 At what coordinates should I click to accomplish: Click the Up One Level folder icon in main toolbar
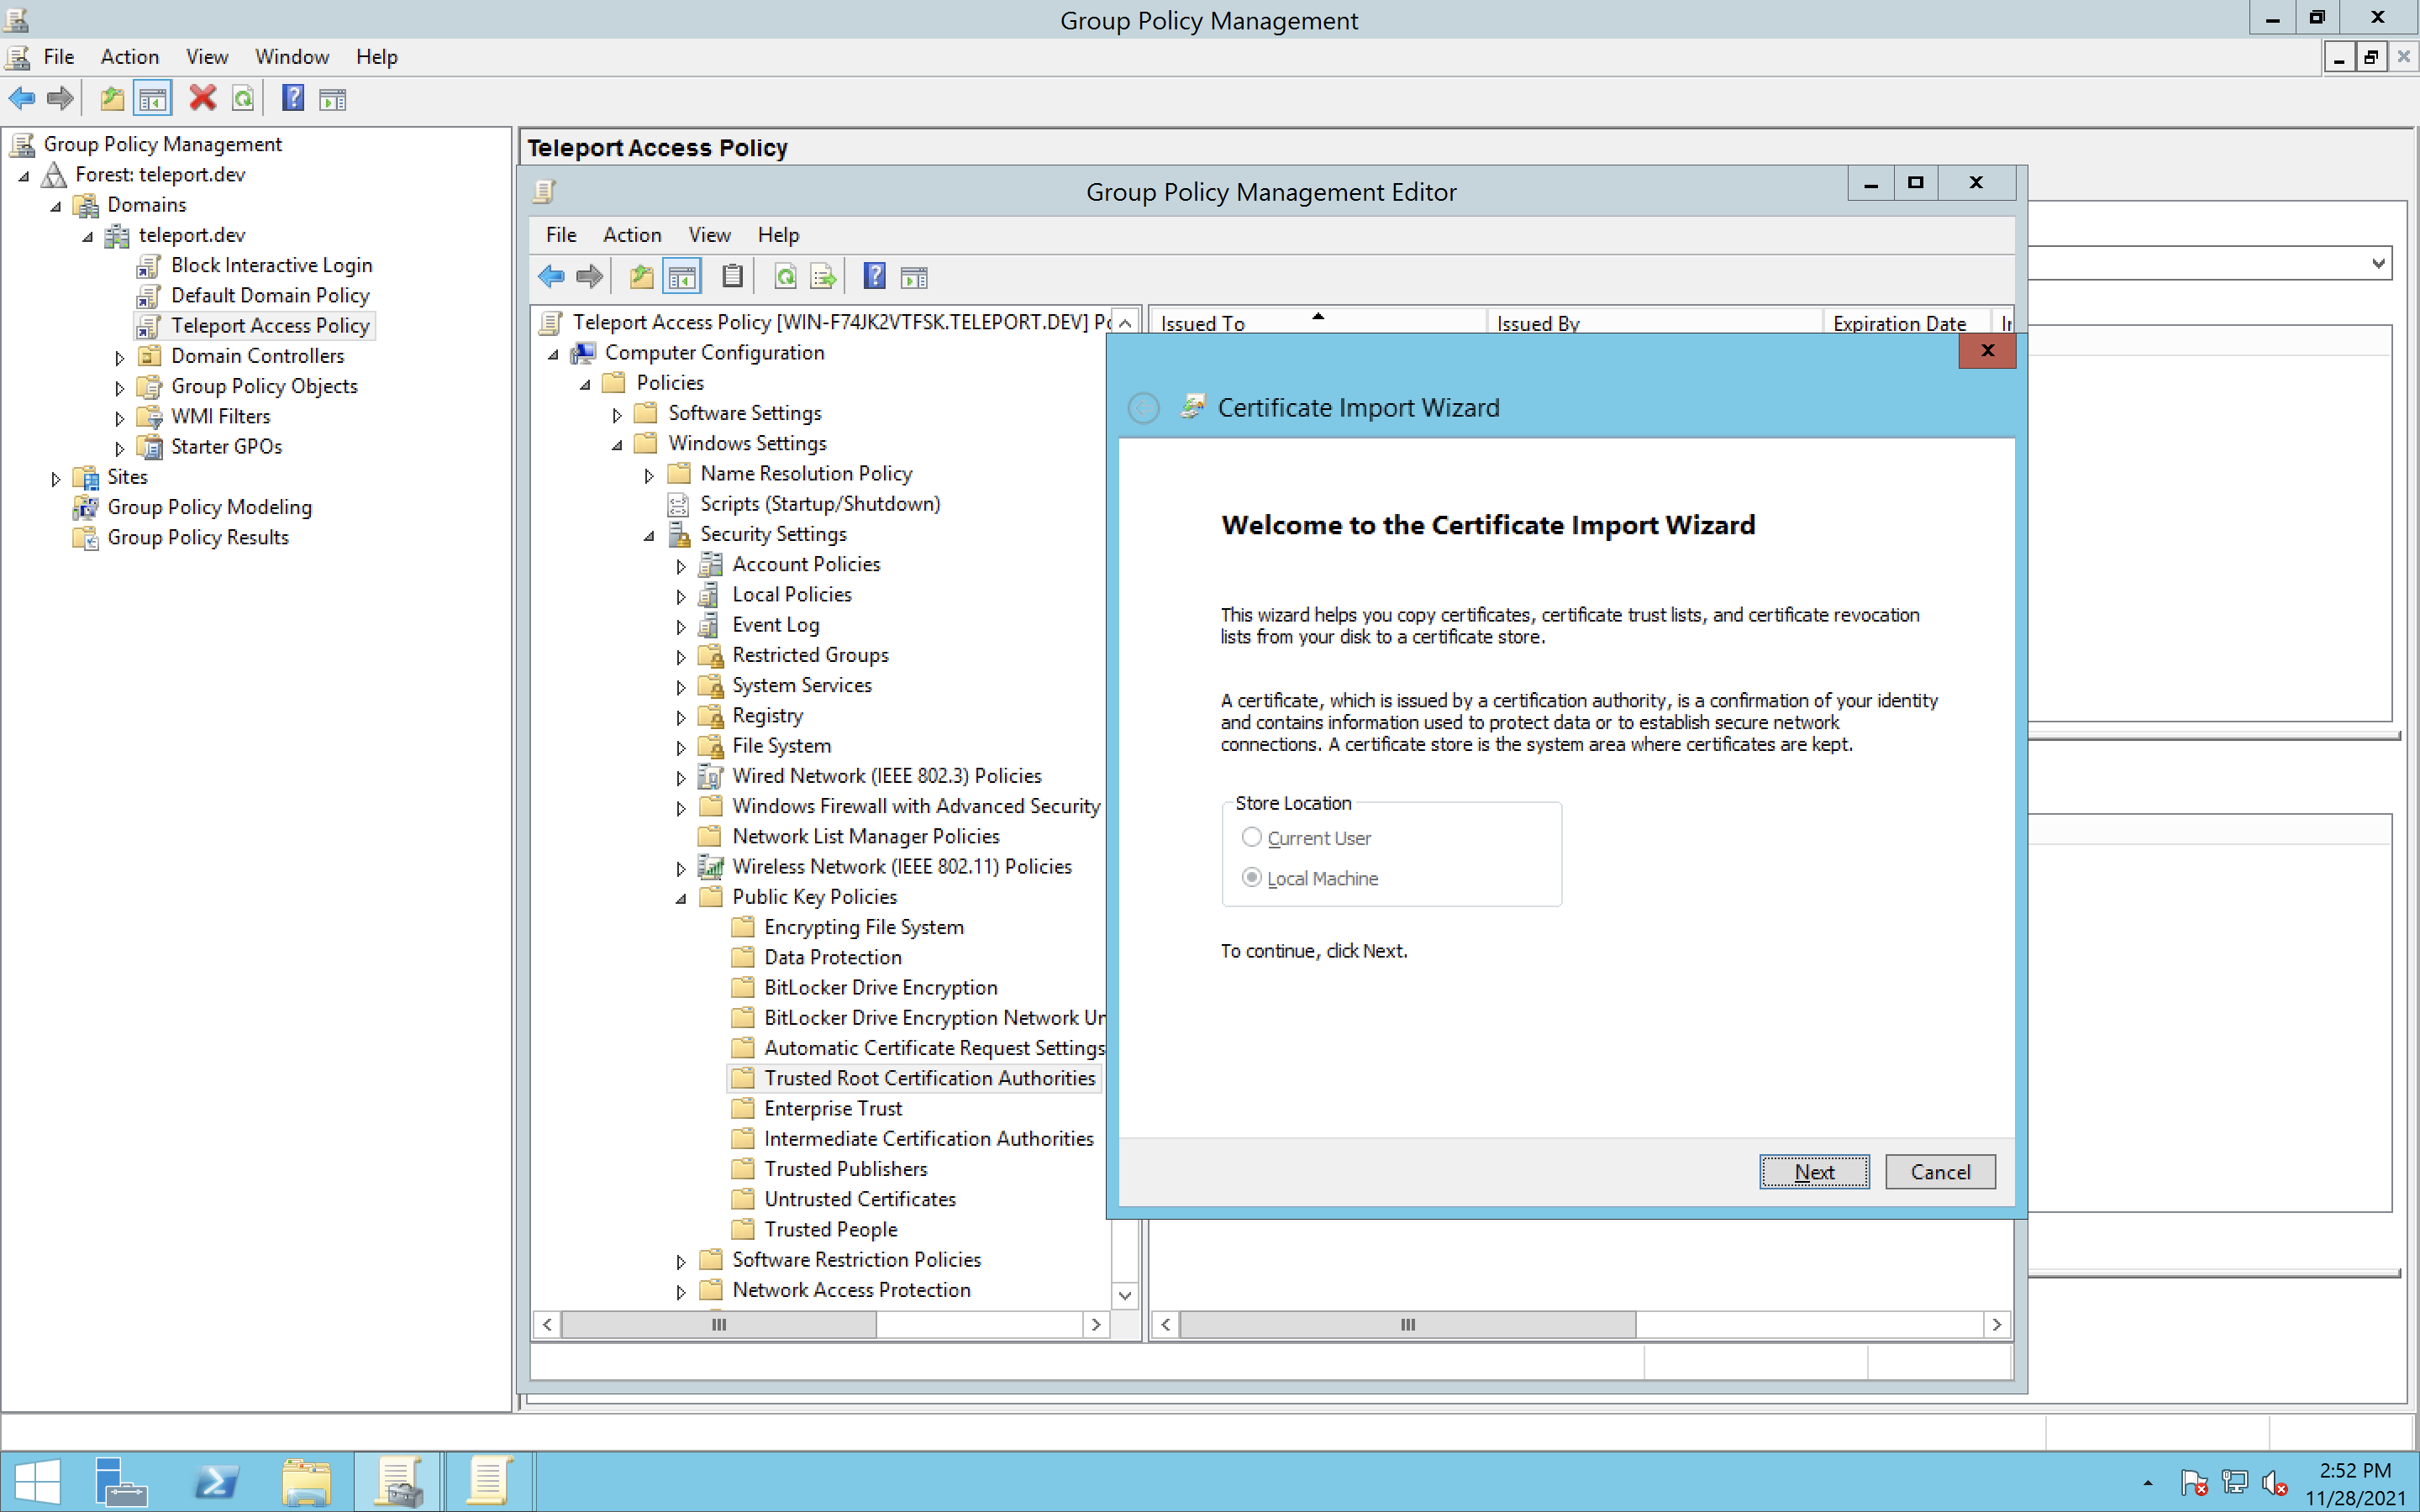[112, 98]
